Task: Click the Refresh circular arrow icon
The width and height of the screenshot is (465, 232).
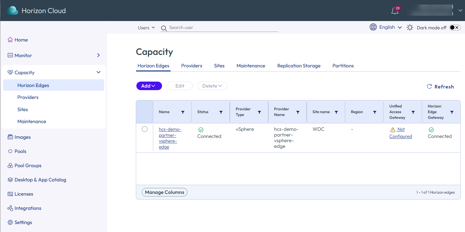Action: click(429, 86)
